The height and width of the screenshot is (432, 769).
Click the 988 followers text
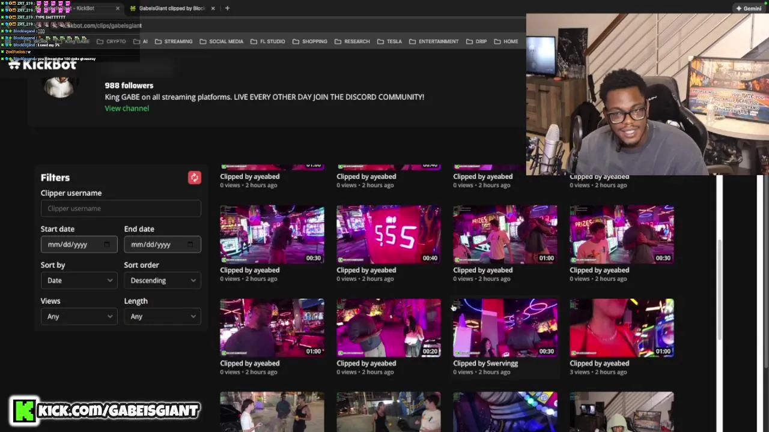tap(129, 86)
